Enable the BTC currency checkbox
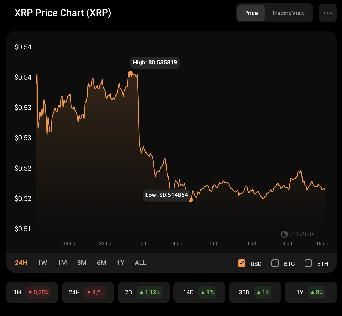The height and width of the screenshot is (316, 342). pyautogui.click(x=275, y=263)
